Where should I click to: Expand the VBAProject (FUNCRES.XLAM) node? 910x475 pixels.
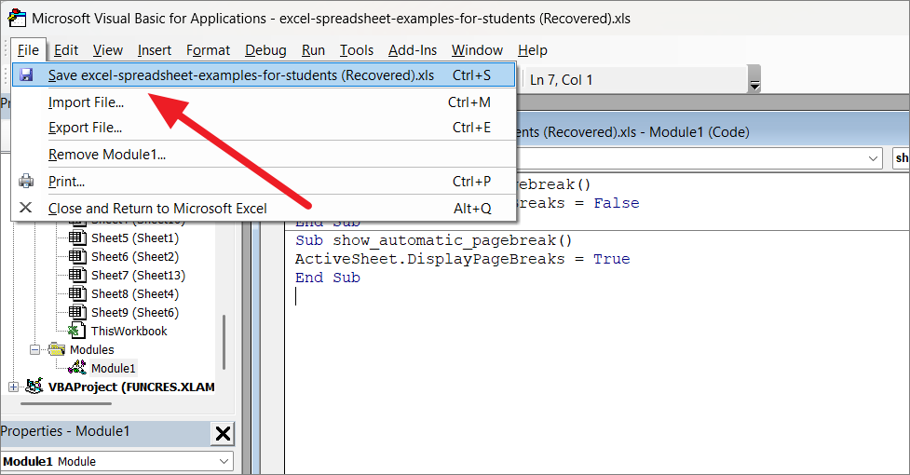click(x=13, y=387)
